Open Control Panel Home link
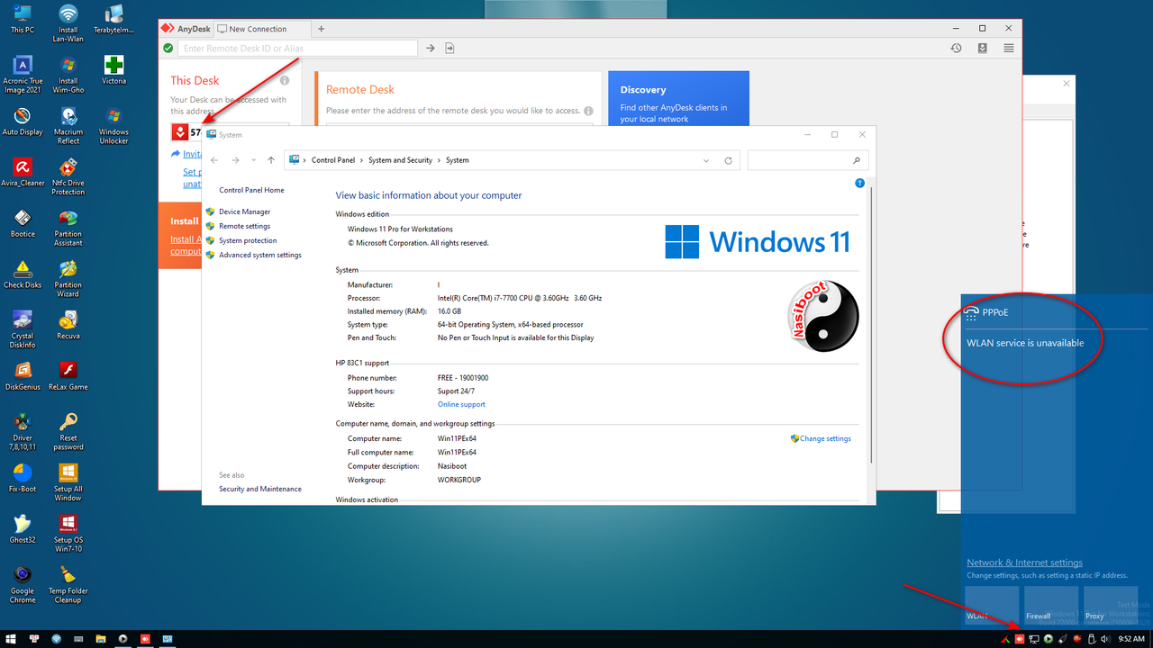The image size is (1153, 648). (x=251, y=190)
